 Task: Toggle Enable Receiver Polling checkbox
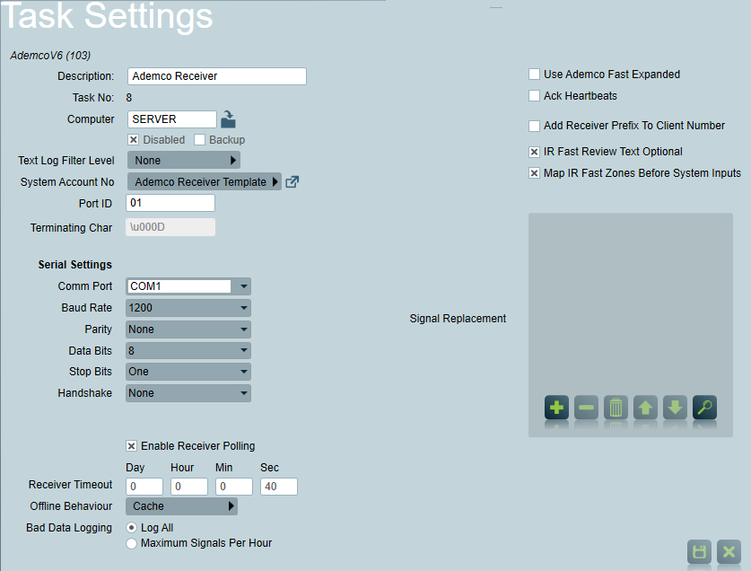click(131, 446)
